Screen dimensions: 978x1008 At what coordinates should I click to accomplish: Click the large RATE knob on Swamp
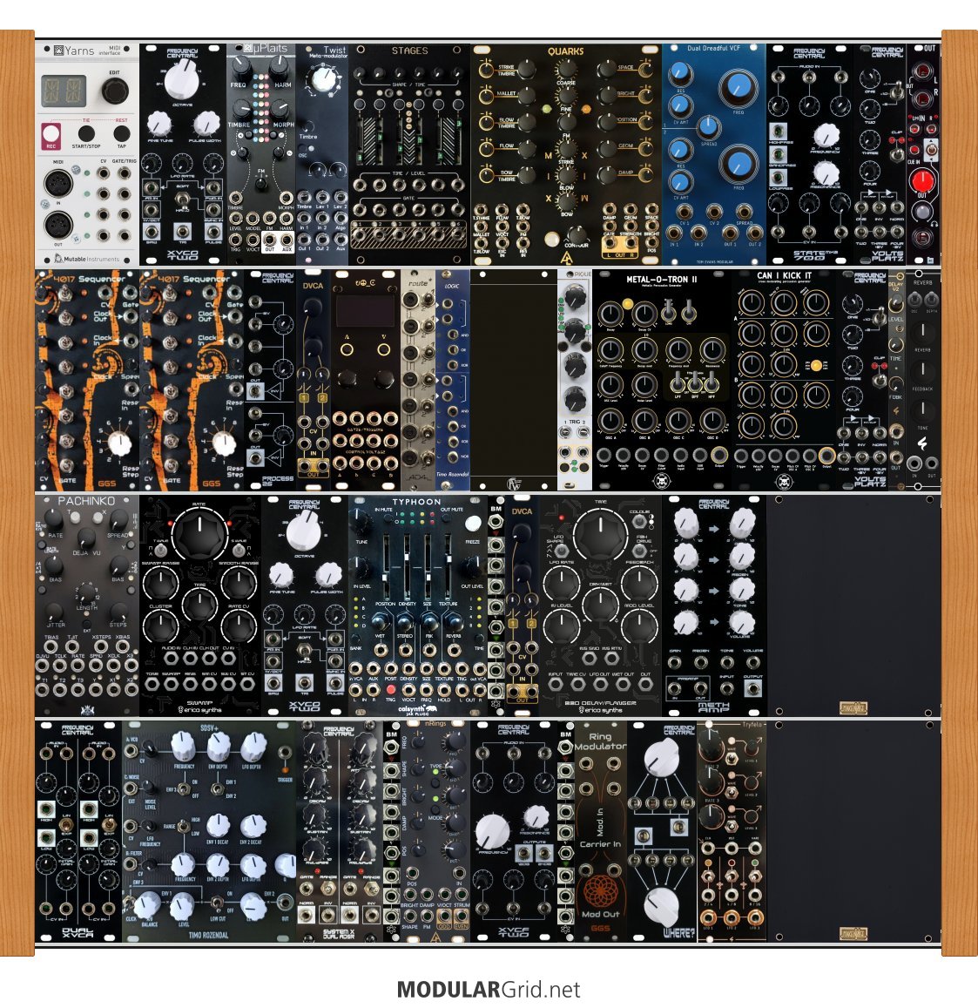point(199,534)
